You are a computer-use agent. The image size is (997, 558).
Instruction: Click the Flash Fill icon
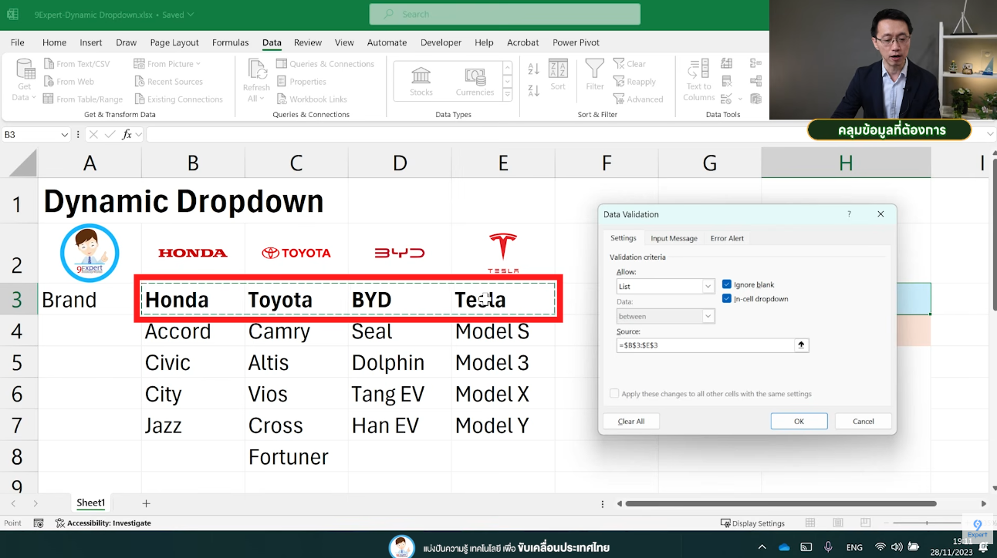726,64
